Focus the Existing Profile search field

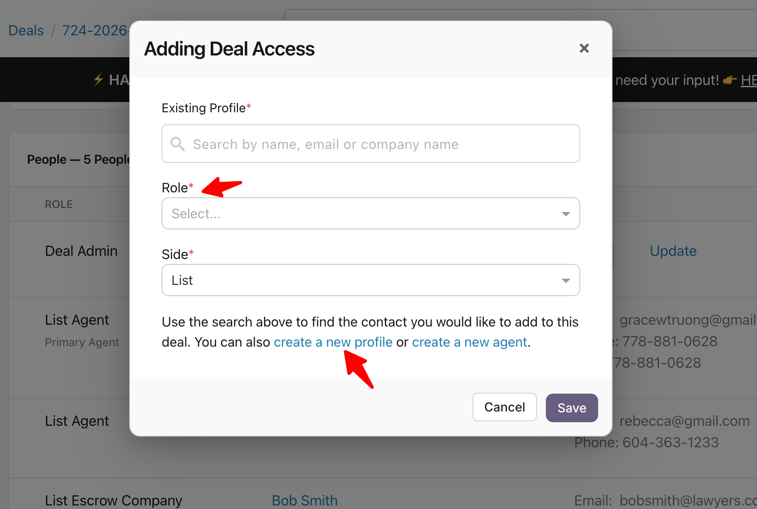(370, 144)
